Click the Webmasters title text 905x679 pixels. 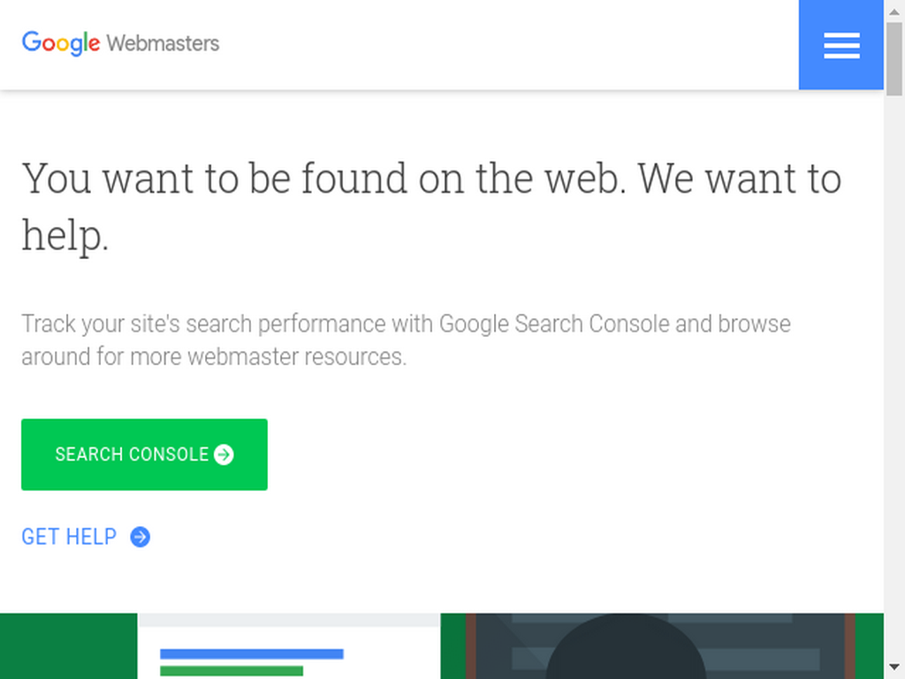click(x=163, y=43)
